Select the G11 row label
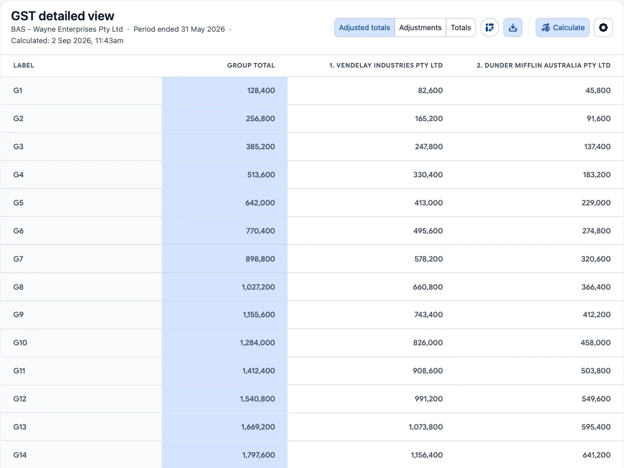624x468 pixels. tap(19, 371)
